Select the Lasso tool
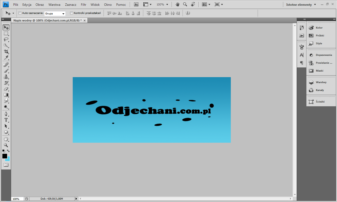The image size is (337, 202). tap(6, 39)
